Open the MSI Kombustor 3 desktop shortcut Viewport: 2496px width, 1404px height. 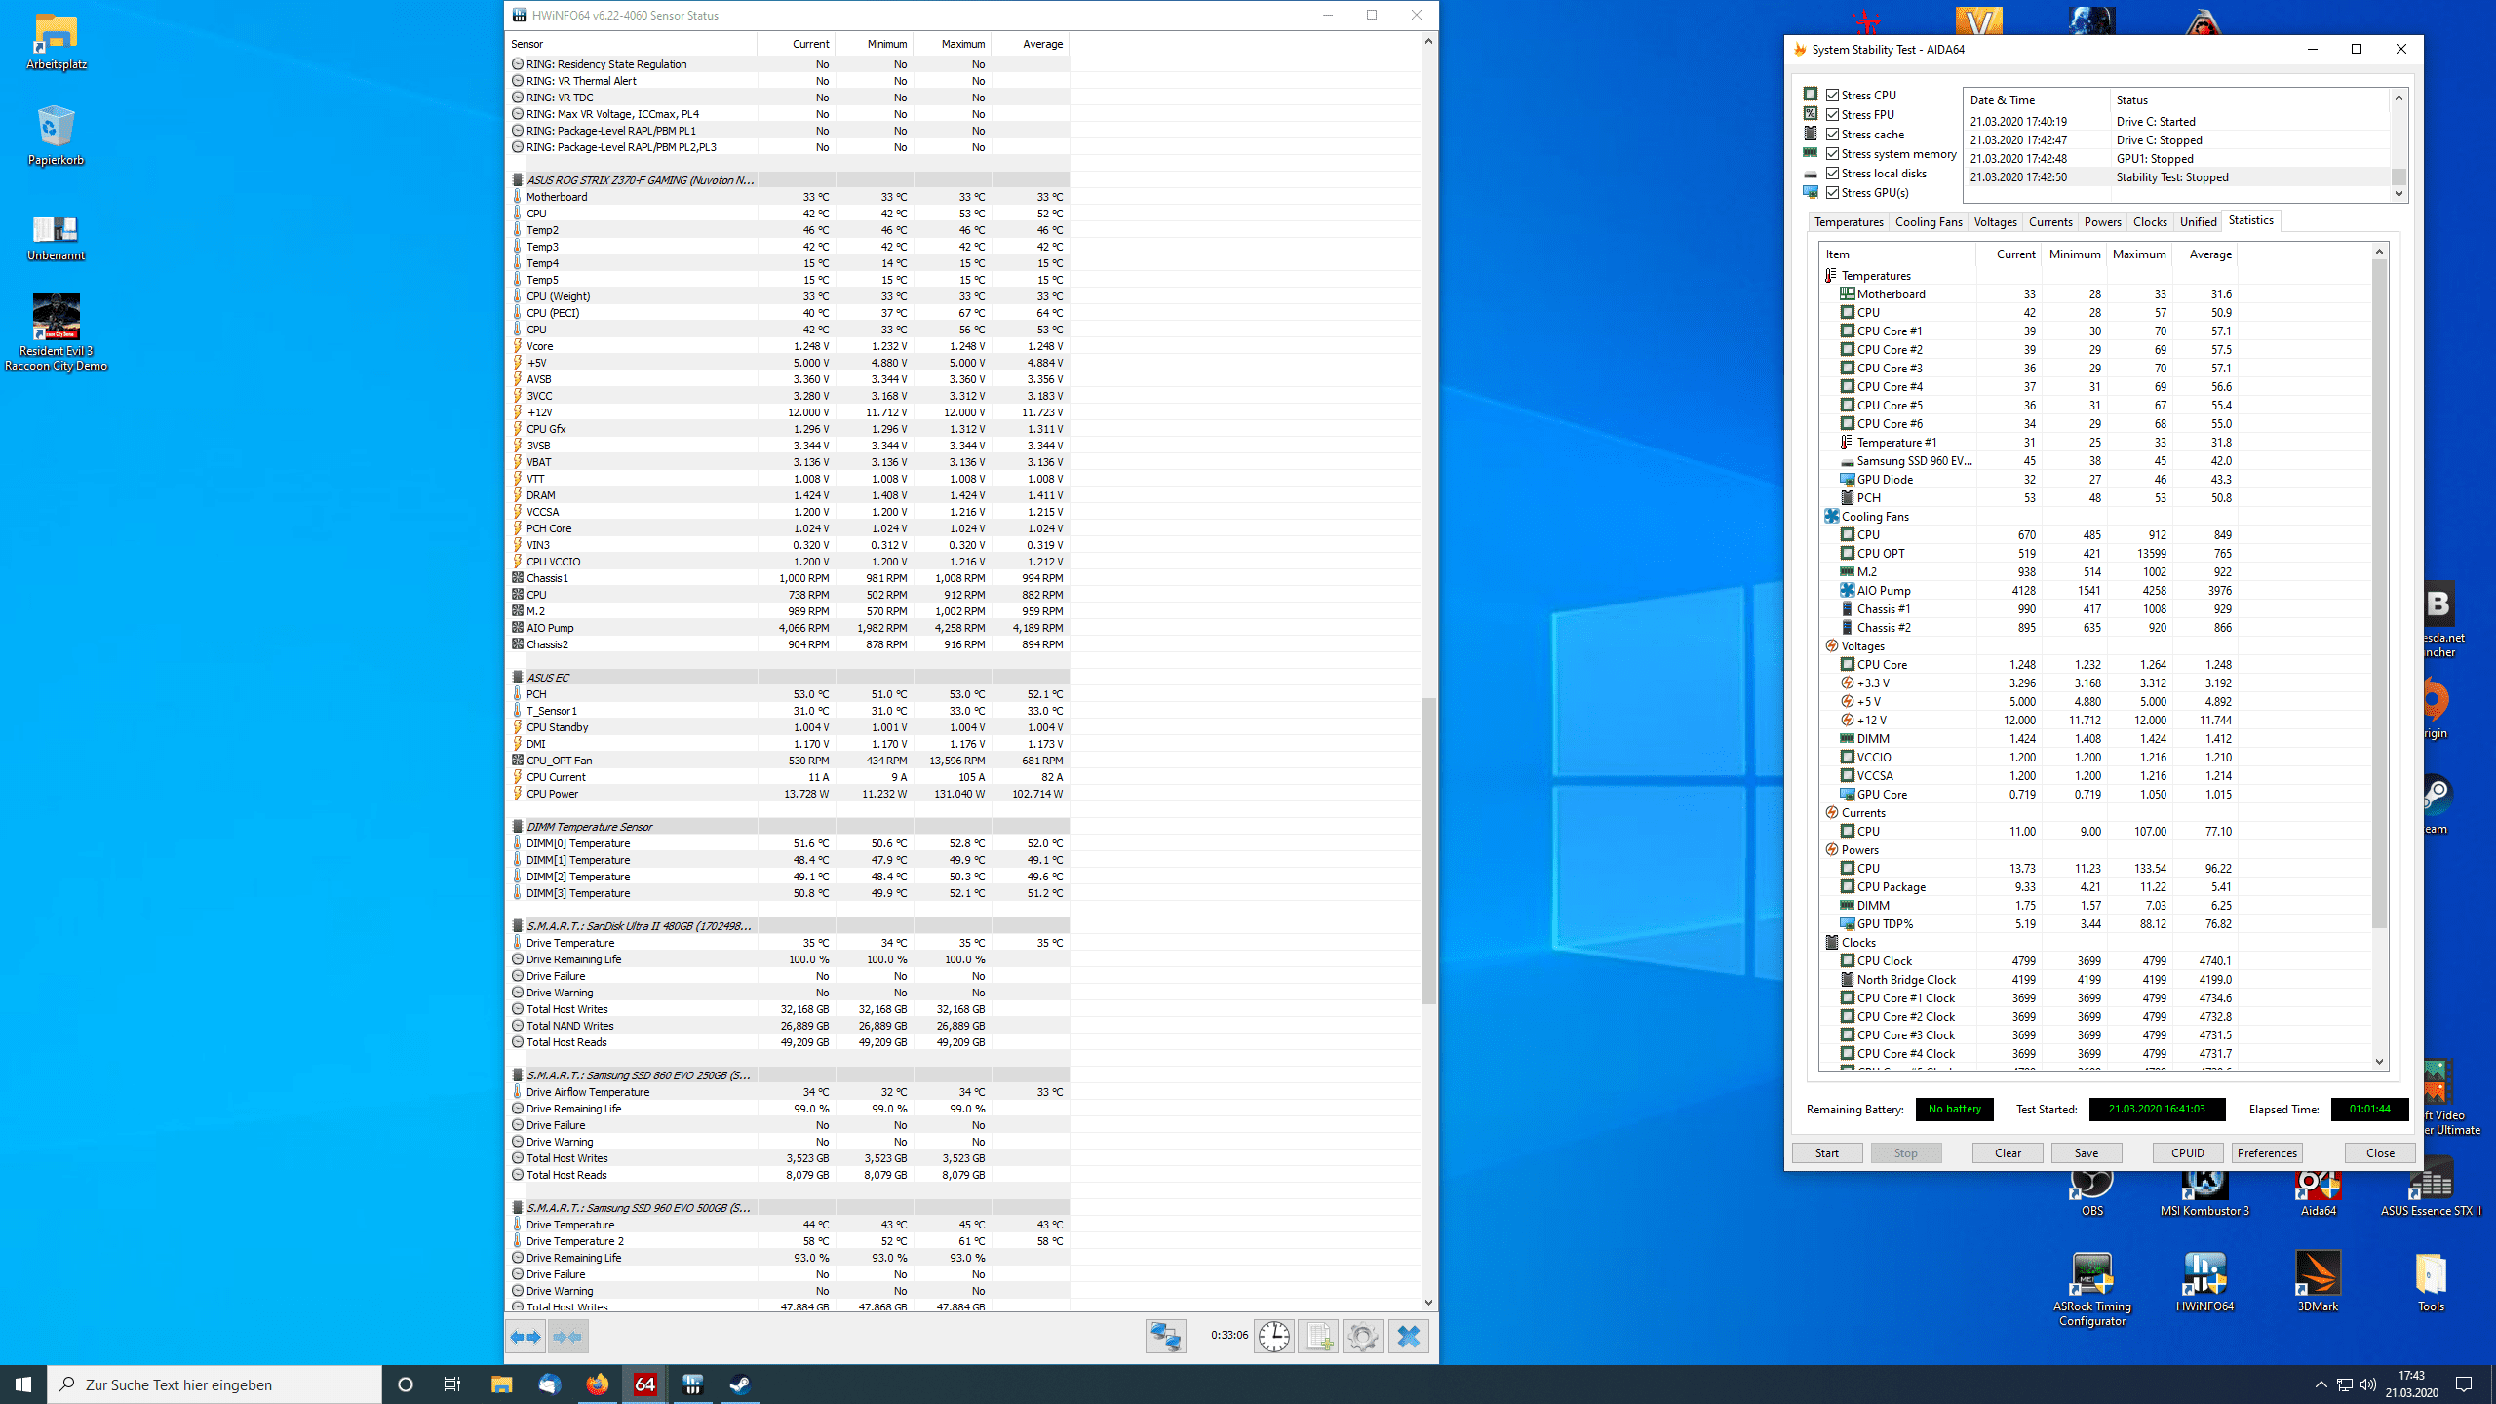tap(2204, 1188)
